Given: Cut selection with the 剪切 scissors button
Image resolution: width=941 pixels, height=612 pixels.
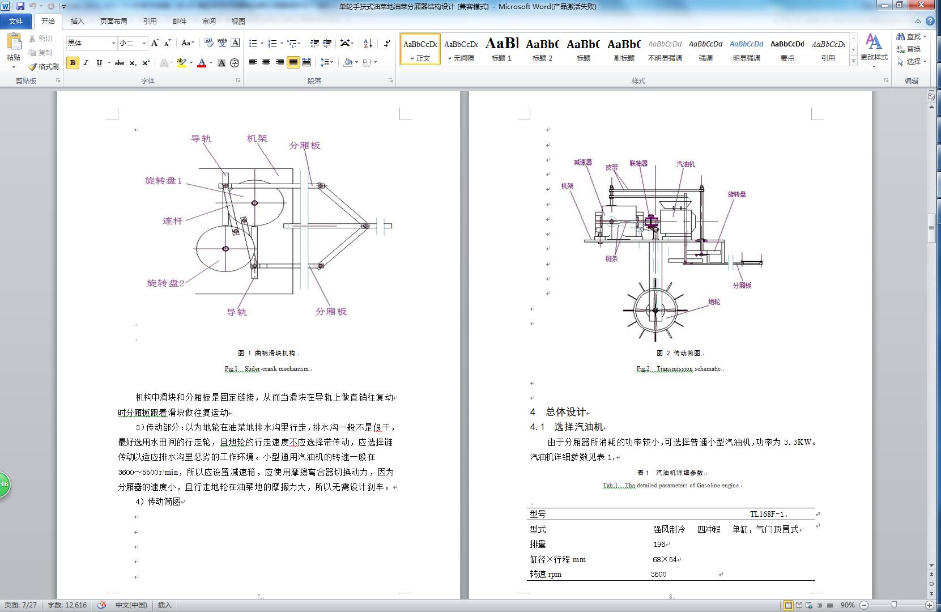Looking at the screenshot, I should pos(41,39).
